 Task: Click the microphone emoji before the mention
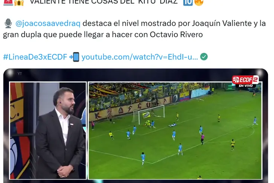(8, 23)
